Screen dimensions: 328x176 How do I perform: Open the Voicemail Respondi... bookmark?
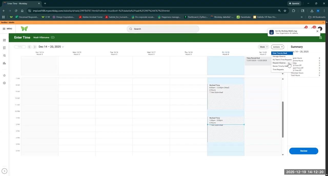click(x=27, y=17)
